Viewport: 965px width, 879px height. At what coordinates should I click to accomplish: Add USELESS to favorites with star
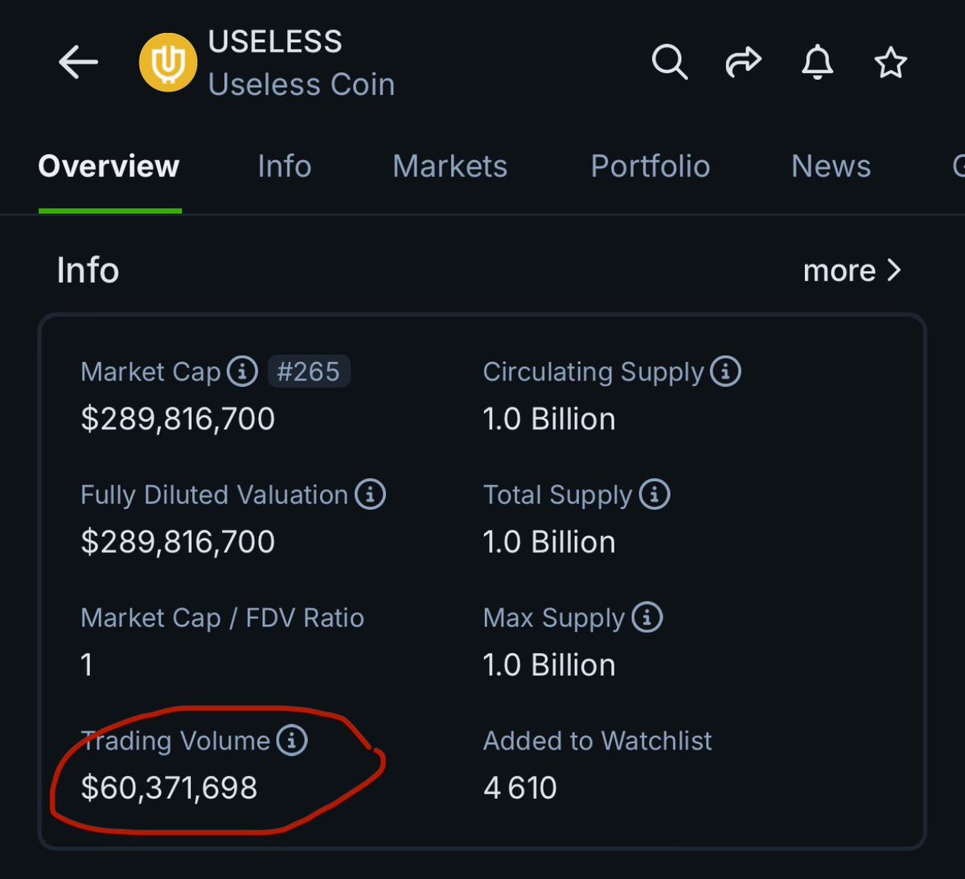pos(890,62)
